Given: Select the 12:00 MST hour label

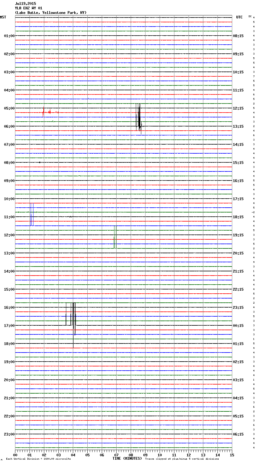Looking at the screenshot, I should tap(9, 235).
